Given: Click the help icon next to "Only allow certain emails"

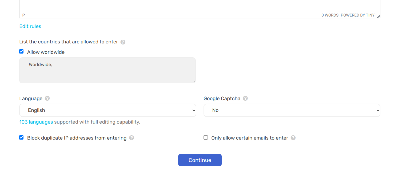Looking at the screenshot, I should tap(293, 138).
